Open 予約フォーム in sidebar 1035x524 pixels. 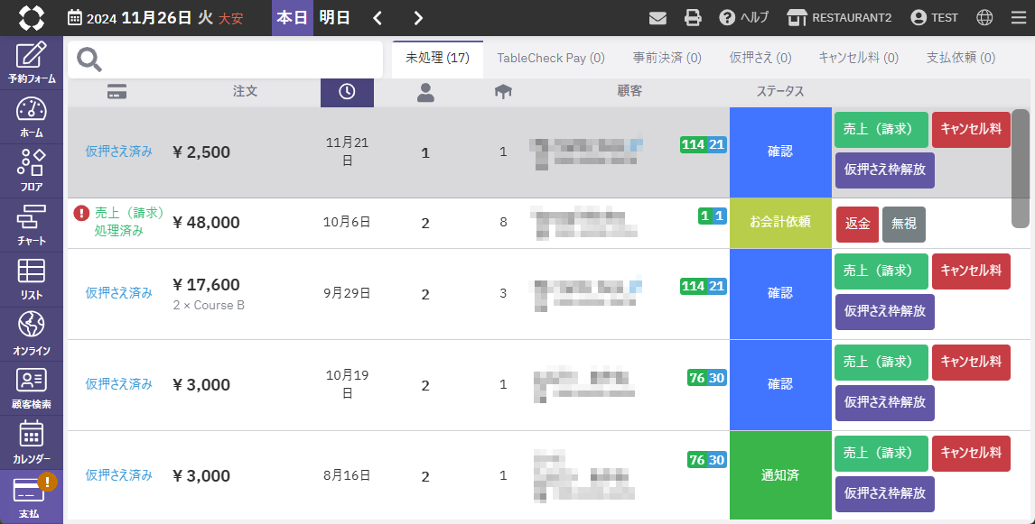point(32,63)
